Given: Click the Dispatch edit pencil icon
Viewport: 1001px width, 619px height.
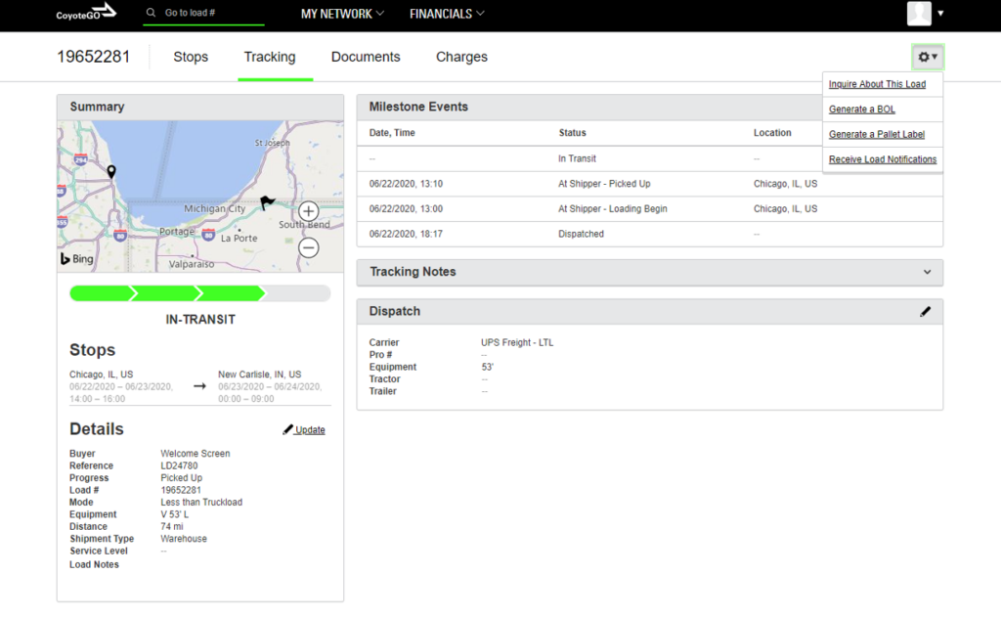Looking at the screenshot, I should [925, 311].
